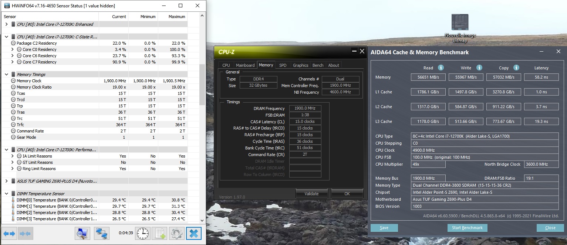The width and height of the screenshot is (567, 245).
Task: Expand the Core C6 Residency row
Action: (13, 56)
